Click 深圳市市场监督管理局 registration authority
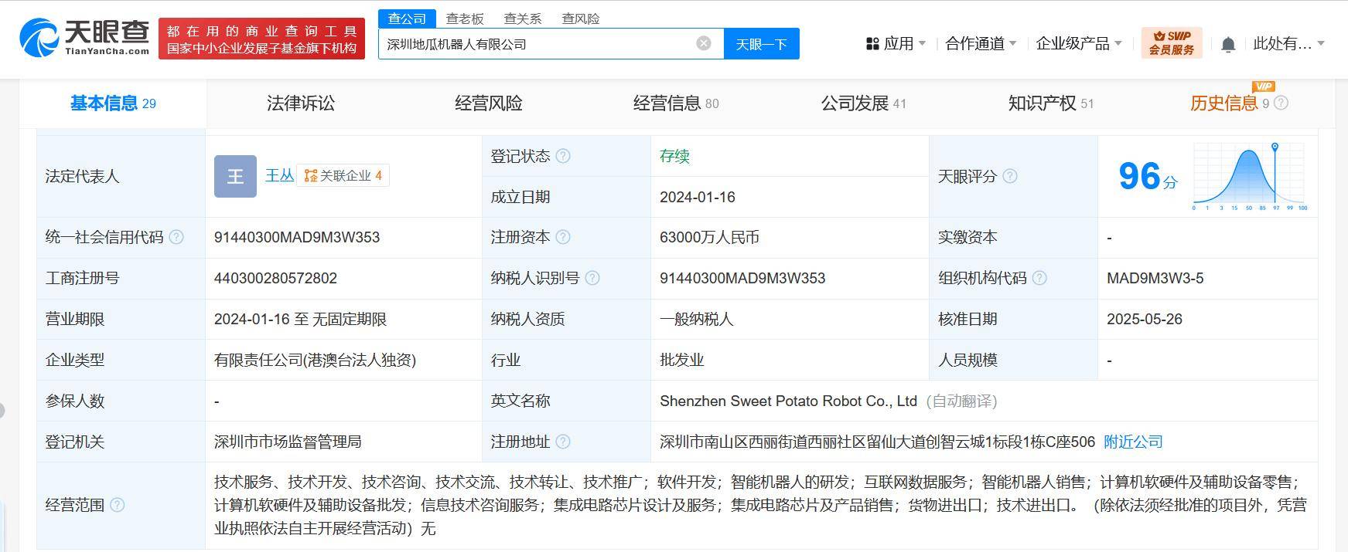This screenshot has height=552, width=1348. click(288, 442)
